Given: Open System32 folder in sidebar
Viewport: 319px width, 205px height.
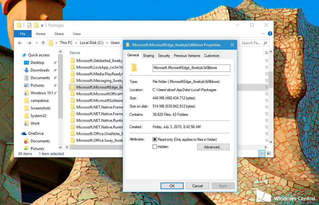Looking at the screenshot, I should (38, 116).
